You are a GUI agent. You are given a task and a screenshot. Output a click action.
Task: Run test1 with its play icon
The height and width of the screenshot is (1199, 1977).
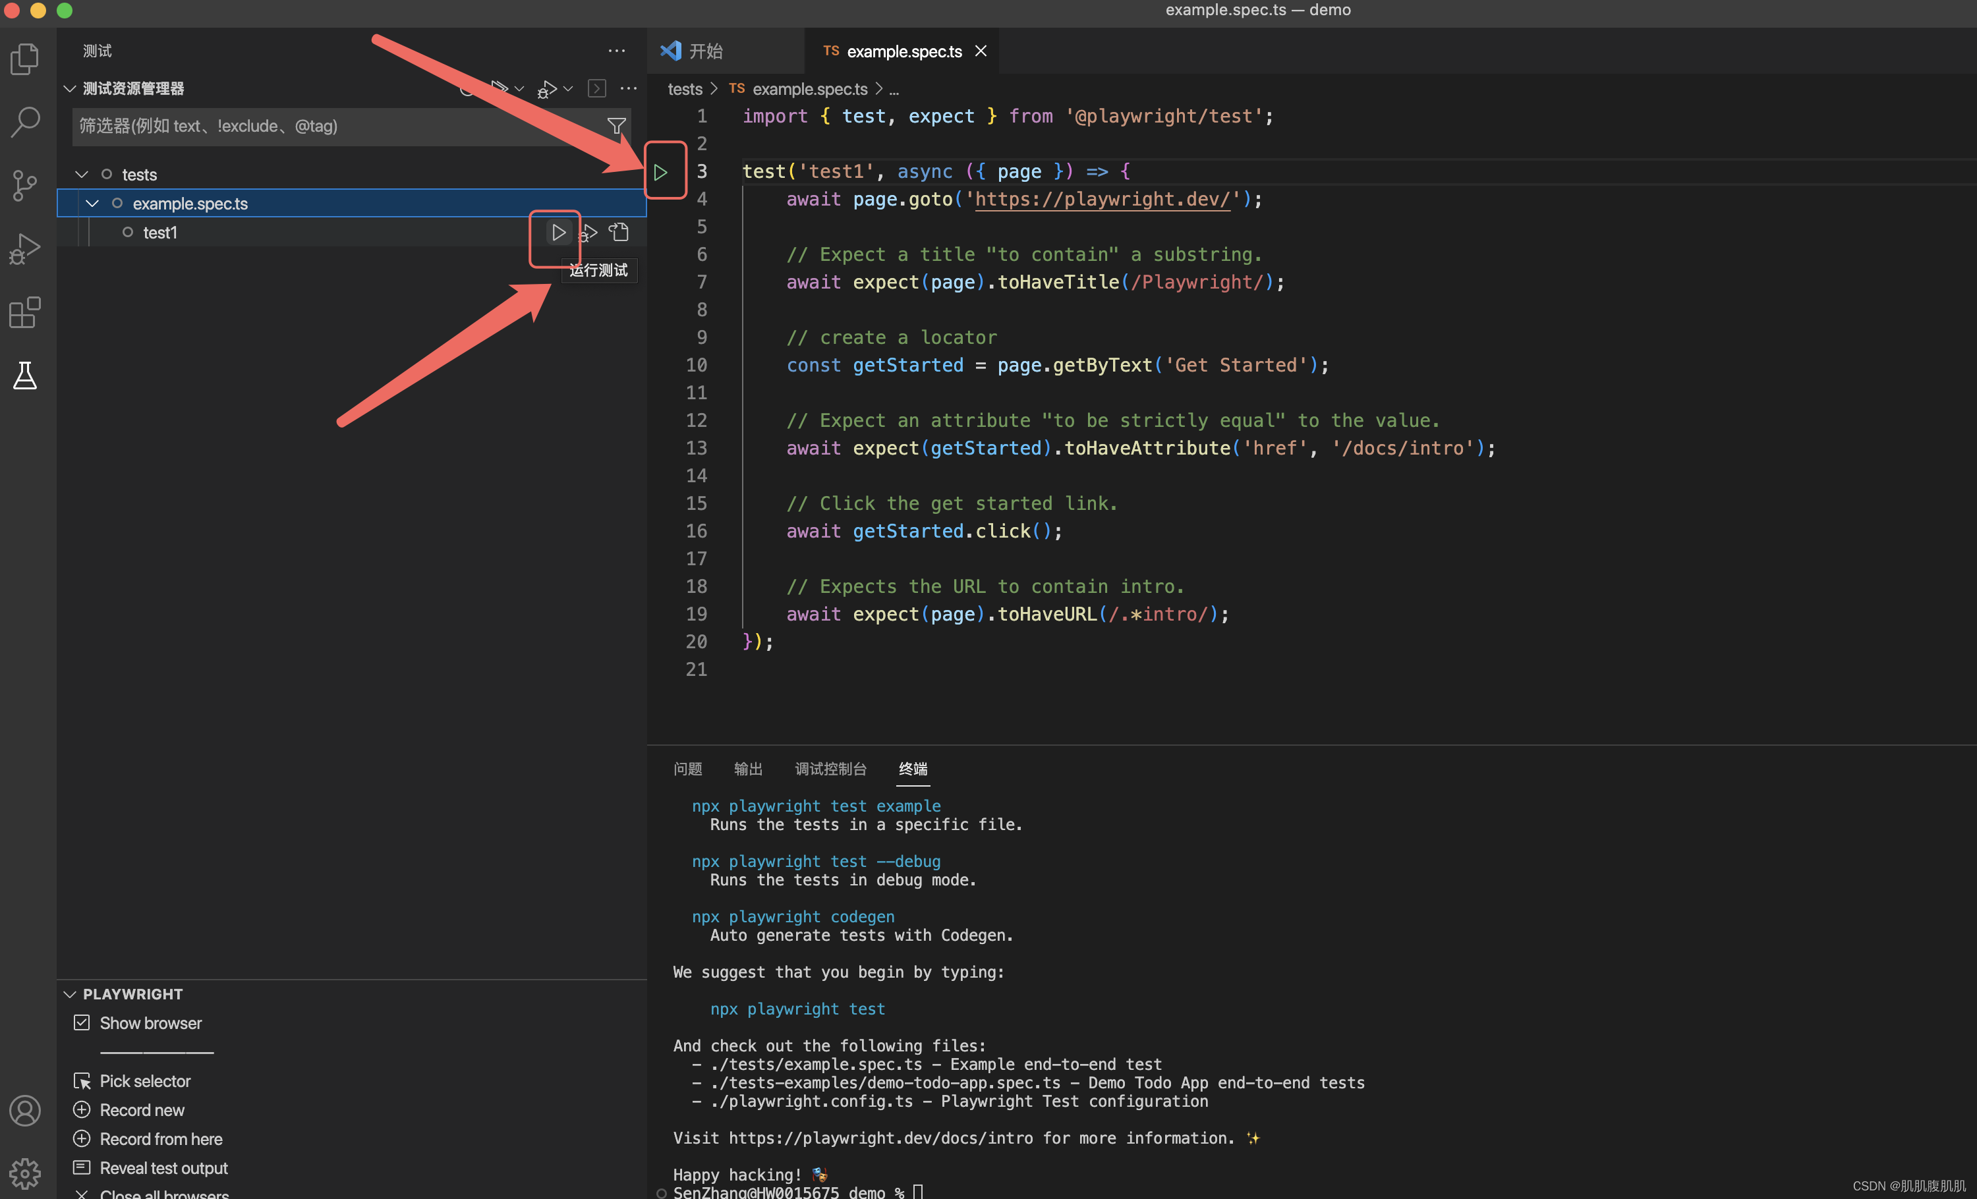[558, 233]
